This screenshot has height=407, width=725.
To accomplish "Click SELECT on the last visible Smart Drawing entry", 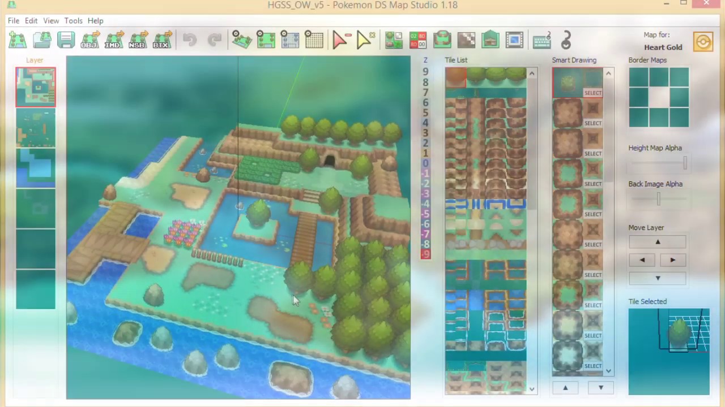I will [593, 366].
